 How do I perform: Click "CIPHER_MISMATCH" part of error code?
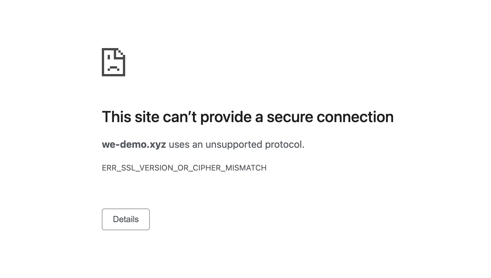coord(230,168)
